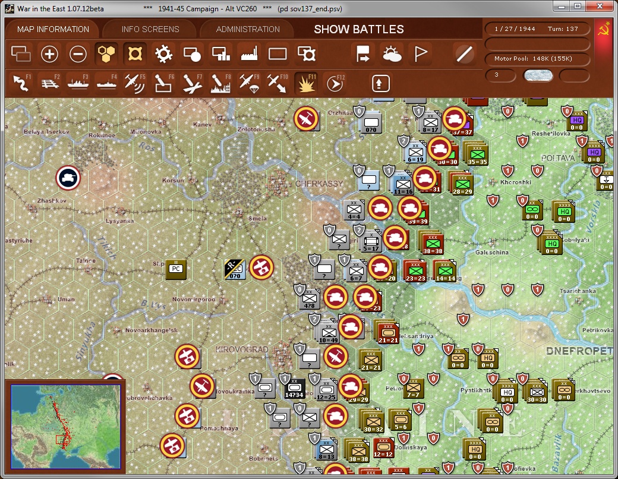Select the F8 bomb city mode
The image size is (618, 479).
[x=220, y=83]
